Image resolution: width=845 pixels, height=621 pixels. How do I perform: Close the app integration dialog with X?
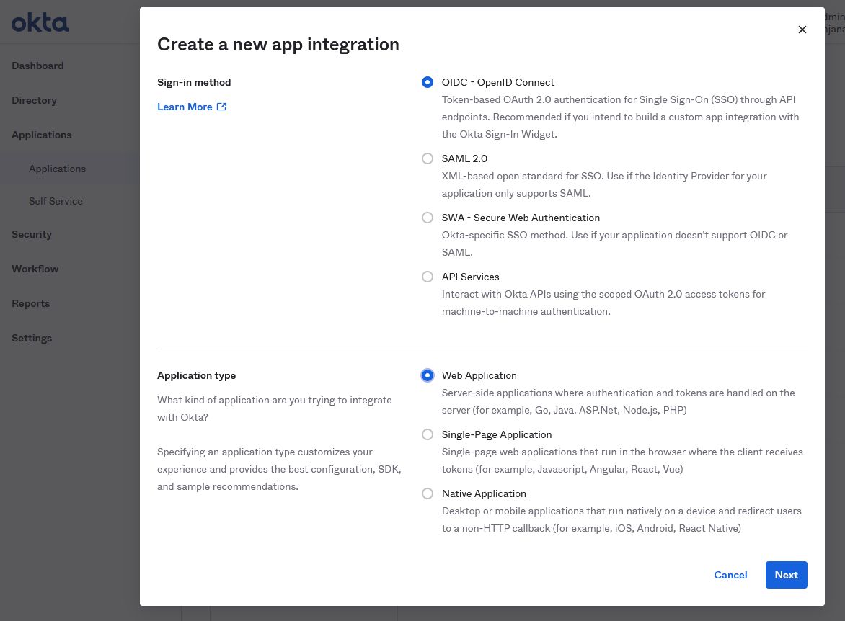pyautogui.click(x=802, y=30)
